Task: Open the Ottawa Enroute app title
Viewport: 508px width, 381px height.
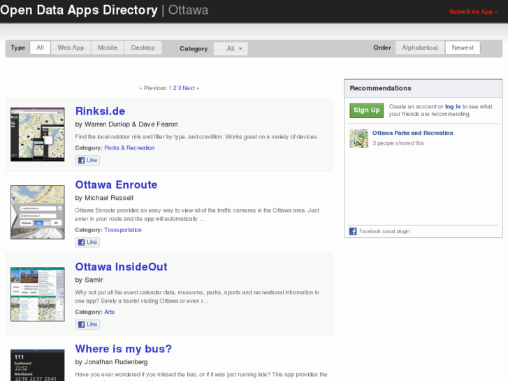Action: (116, 185)
